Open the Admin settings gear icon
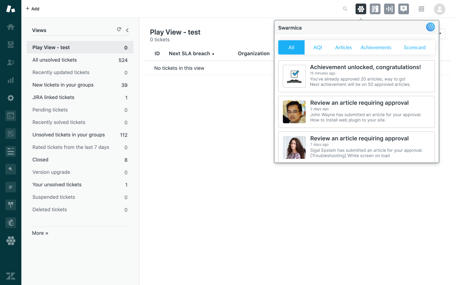Image resolution: width=456 pixels, height=285 pixels. 11,98
